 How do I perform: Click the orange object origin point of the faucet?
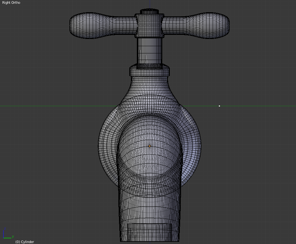click(149, 146)
